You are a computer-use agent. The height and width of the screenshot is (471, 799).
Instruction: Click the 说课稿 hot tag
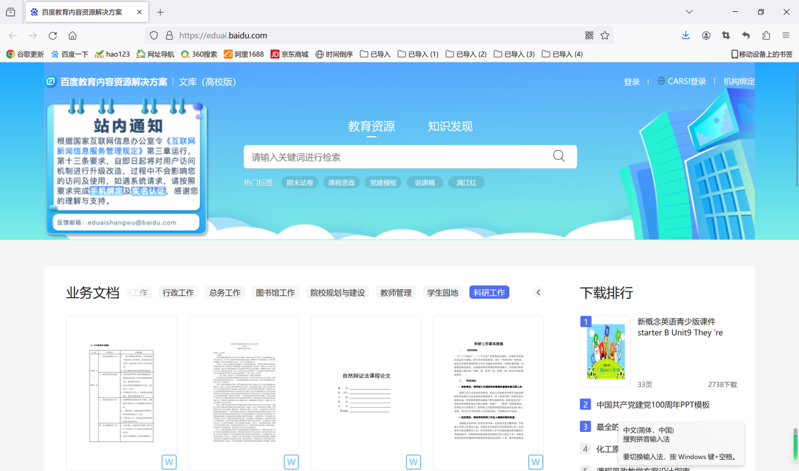pos(425,183)
